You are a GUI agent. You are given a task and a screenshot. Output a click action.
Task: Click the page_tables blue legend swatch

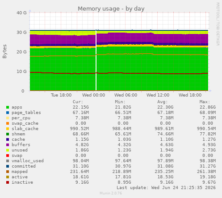tap(8, 113)
